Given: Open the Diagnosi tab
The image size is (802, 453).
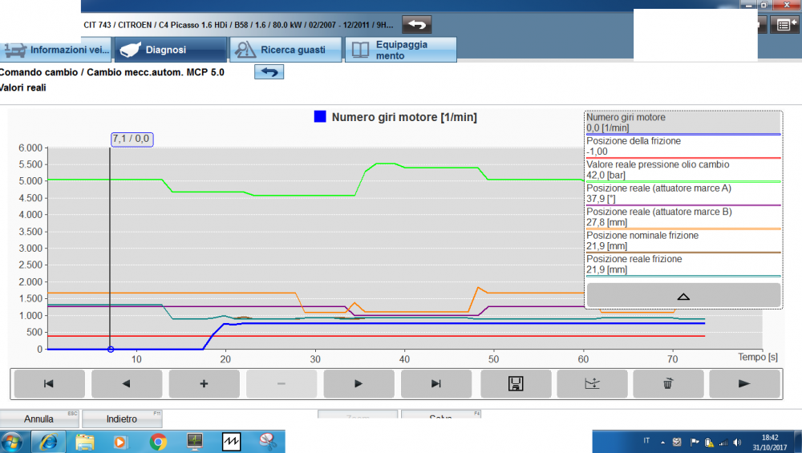Looking at the screenshot, I should click(171, 50).
